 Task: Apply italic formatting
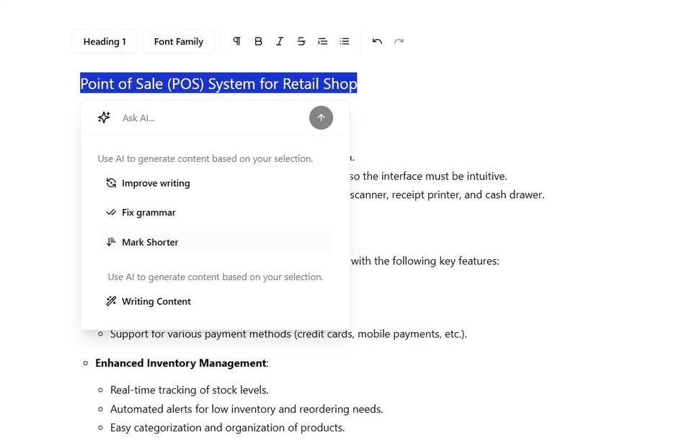coord(280,41)
